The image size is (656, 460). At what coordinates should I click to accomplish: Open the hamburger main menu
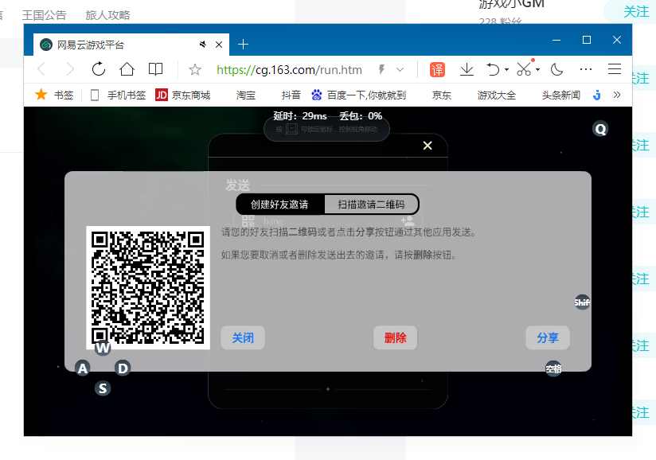[x=614, y=69]
